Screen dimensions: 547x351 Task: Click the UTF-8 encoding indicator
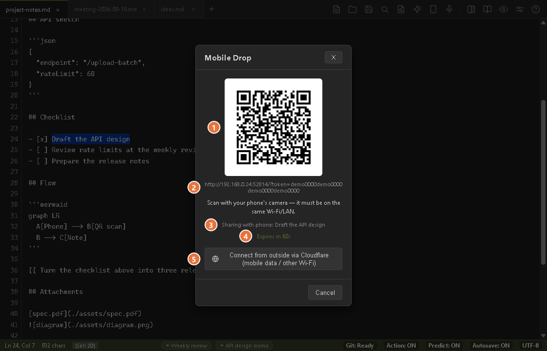[530, 346]
